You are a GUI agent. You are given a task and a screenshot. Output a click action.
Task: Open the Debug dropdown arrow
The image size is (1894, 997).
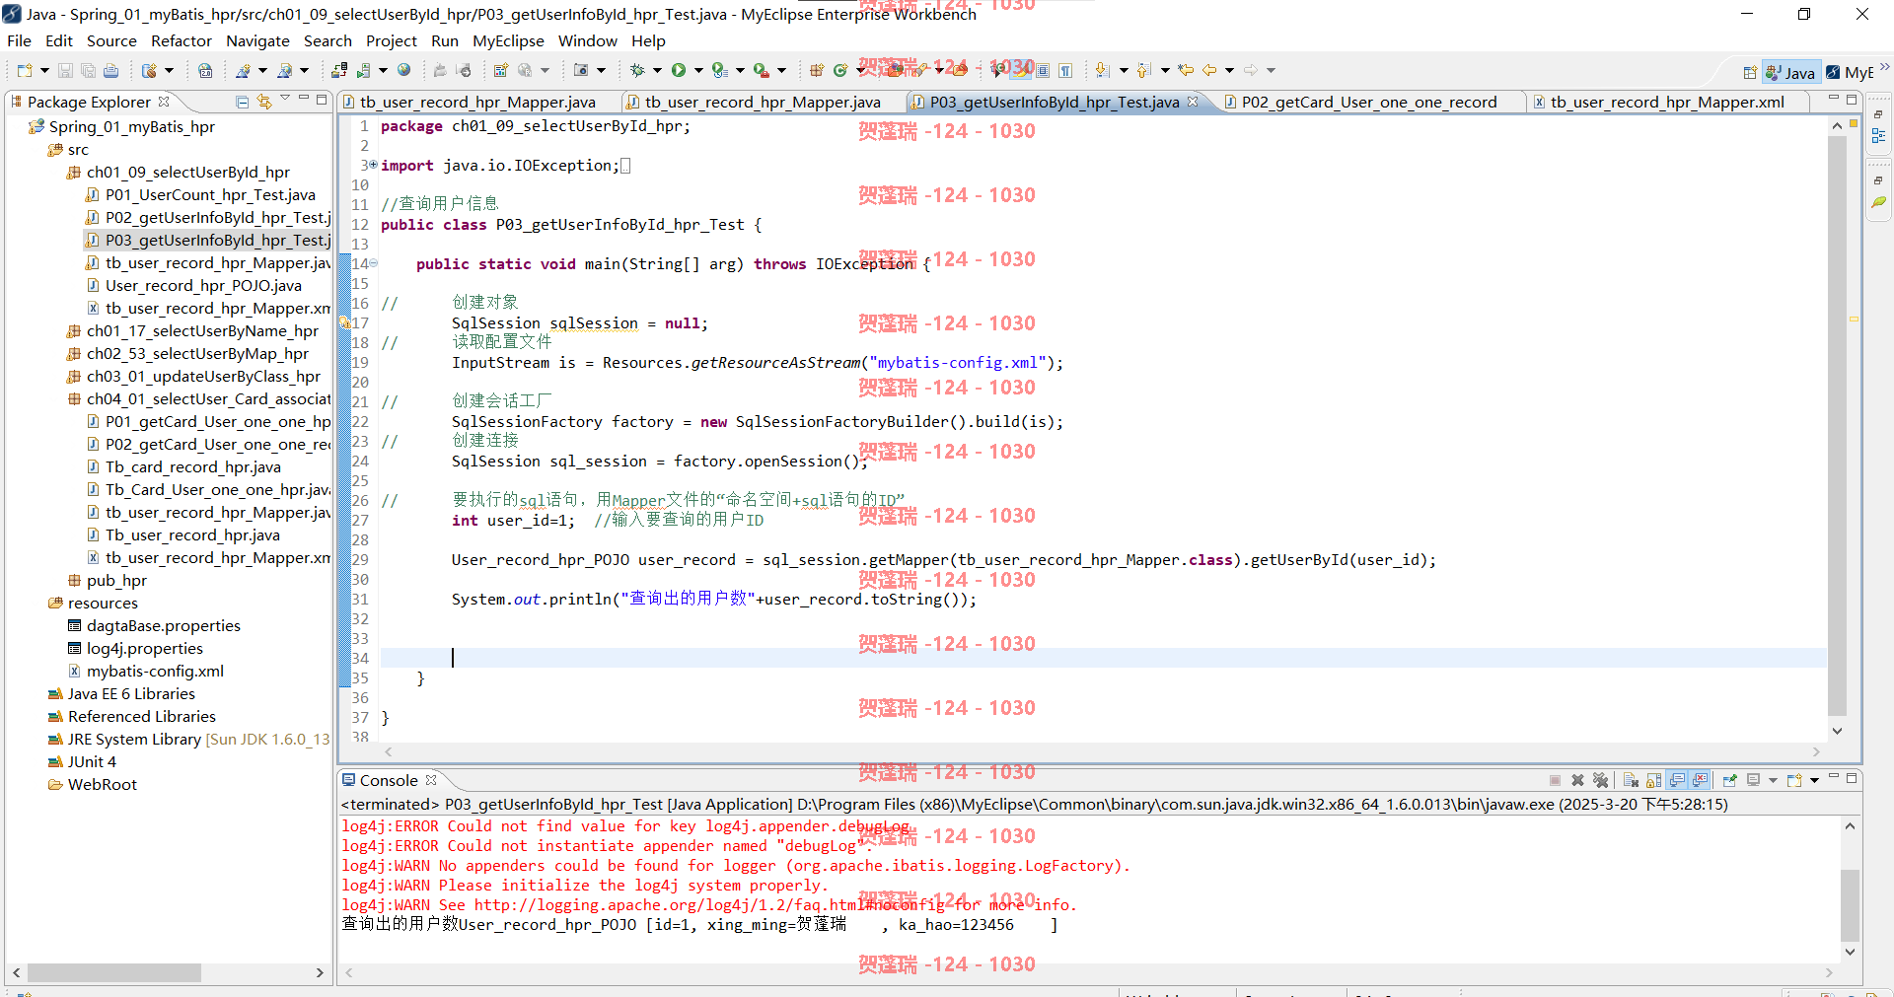[x=657, y=70]
